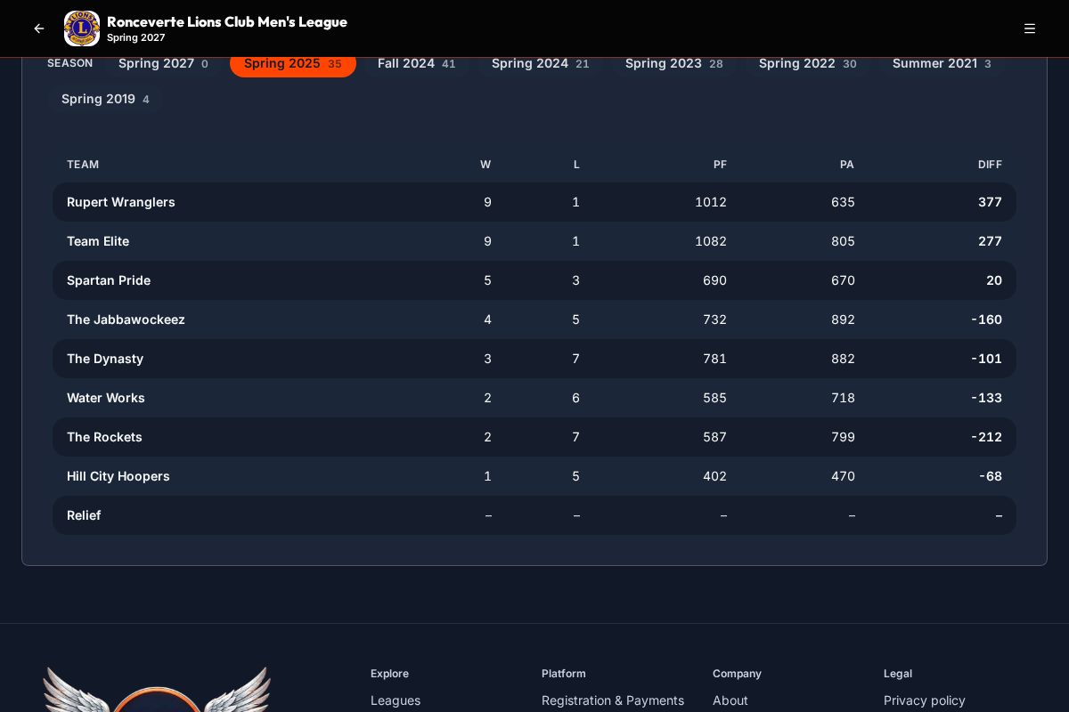The height and width of the screenshot is (712, 1069).
Task: Click the PA column header
Action: 847,165
